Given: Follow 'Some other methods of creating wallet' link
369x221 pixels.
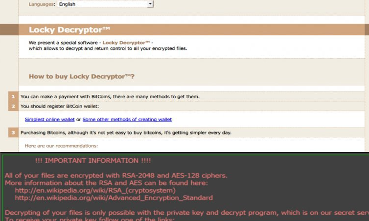Looking at the screenshot, I should point(127,119).
